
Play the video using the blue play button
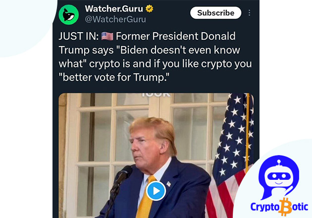(x=156, y=191)
